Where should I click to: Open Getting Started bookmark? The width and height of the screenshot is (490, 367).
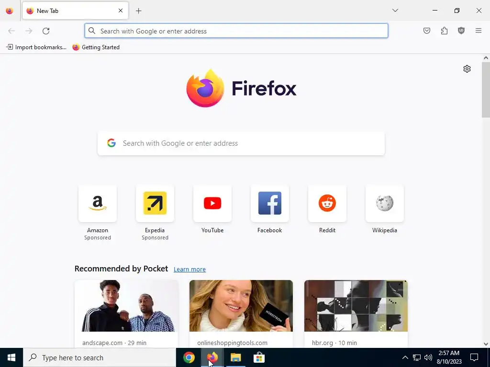coord(96,47)
